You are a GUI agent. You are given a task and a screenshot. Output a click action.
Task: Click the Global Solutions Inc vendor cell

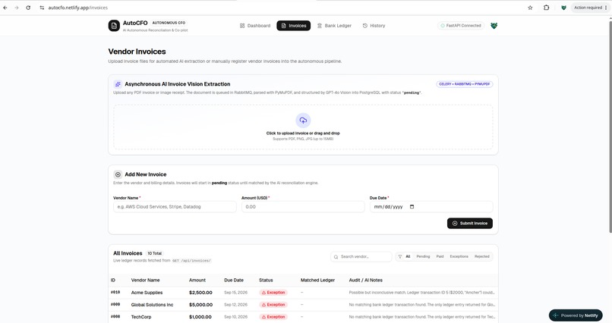click(152, 305)
